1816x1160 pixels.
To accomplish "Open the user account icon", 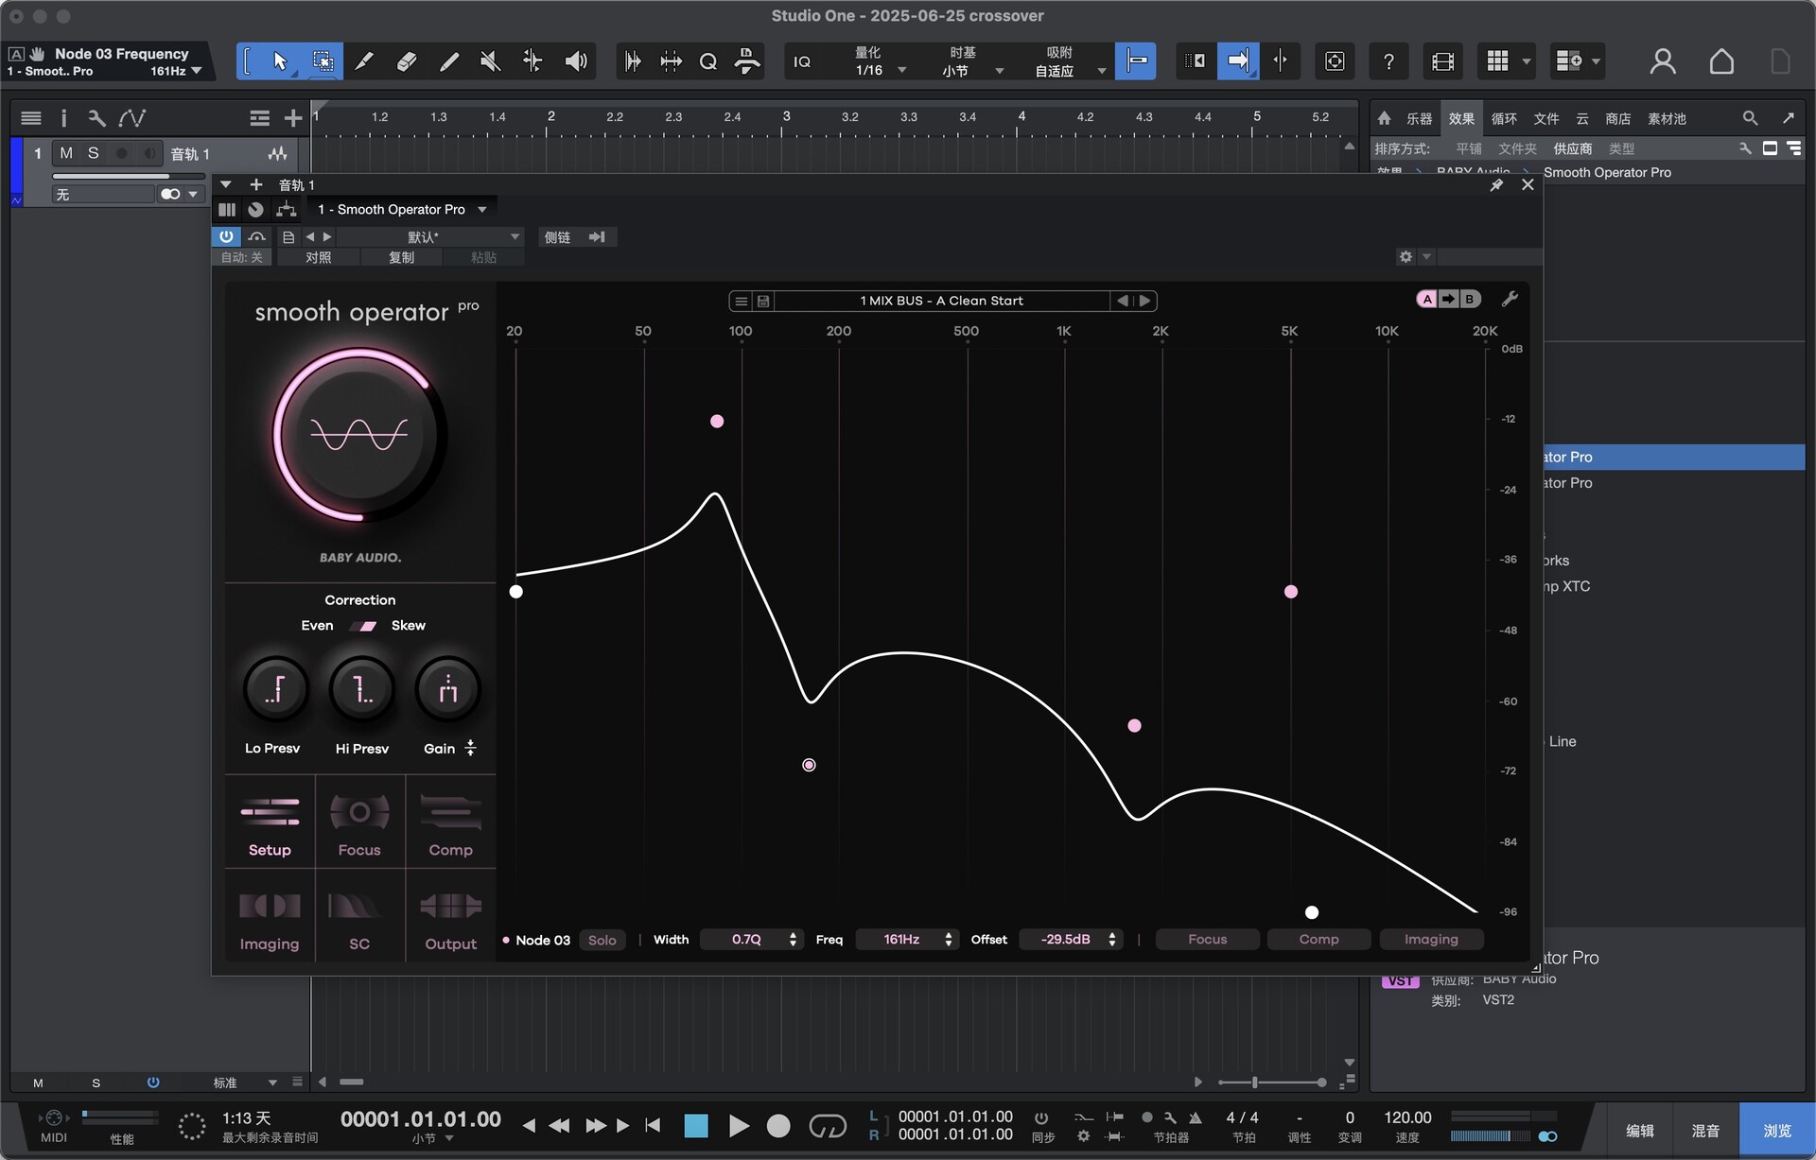I will [1662, 61].
